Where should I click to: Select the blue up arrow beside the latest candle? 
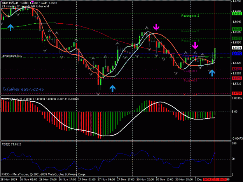pos(212,73)
